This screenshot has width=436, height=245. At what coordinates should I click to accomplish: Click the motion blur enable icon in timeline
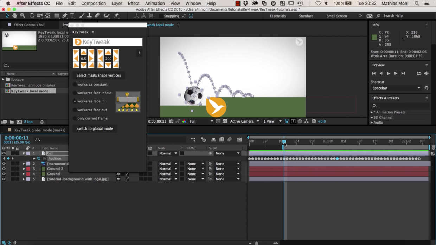pos(230,140)
